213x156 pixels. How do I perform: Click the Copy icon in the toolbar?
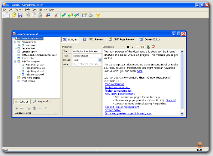coord(34,15)
